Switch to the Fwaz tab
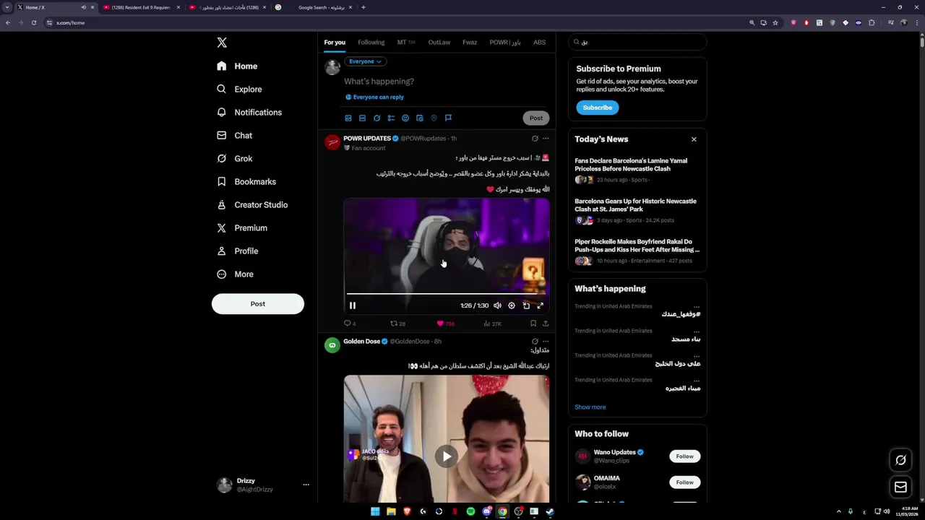Screen dimensions: 925x520 coord(470,43)
